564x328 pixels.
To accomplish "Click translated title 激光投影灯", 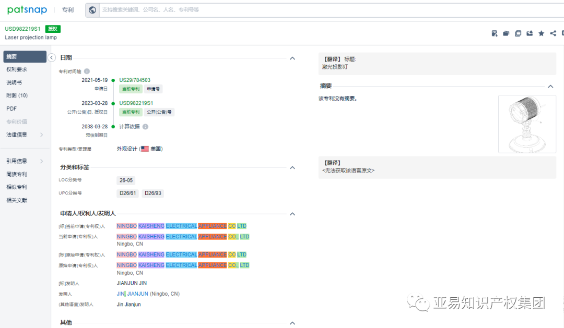I will click(335, 67).
